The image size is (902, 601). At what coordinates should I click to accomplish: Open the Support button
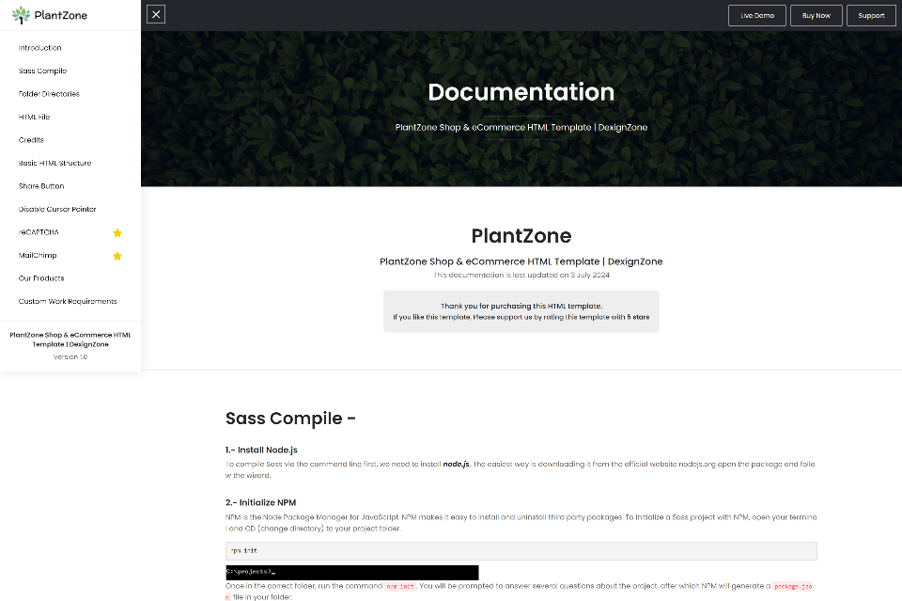click(x=871, y=16)
